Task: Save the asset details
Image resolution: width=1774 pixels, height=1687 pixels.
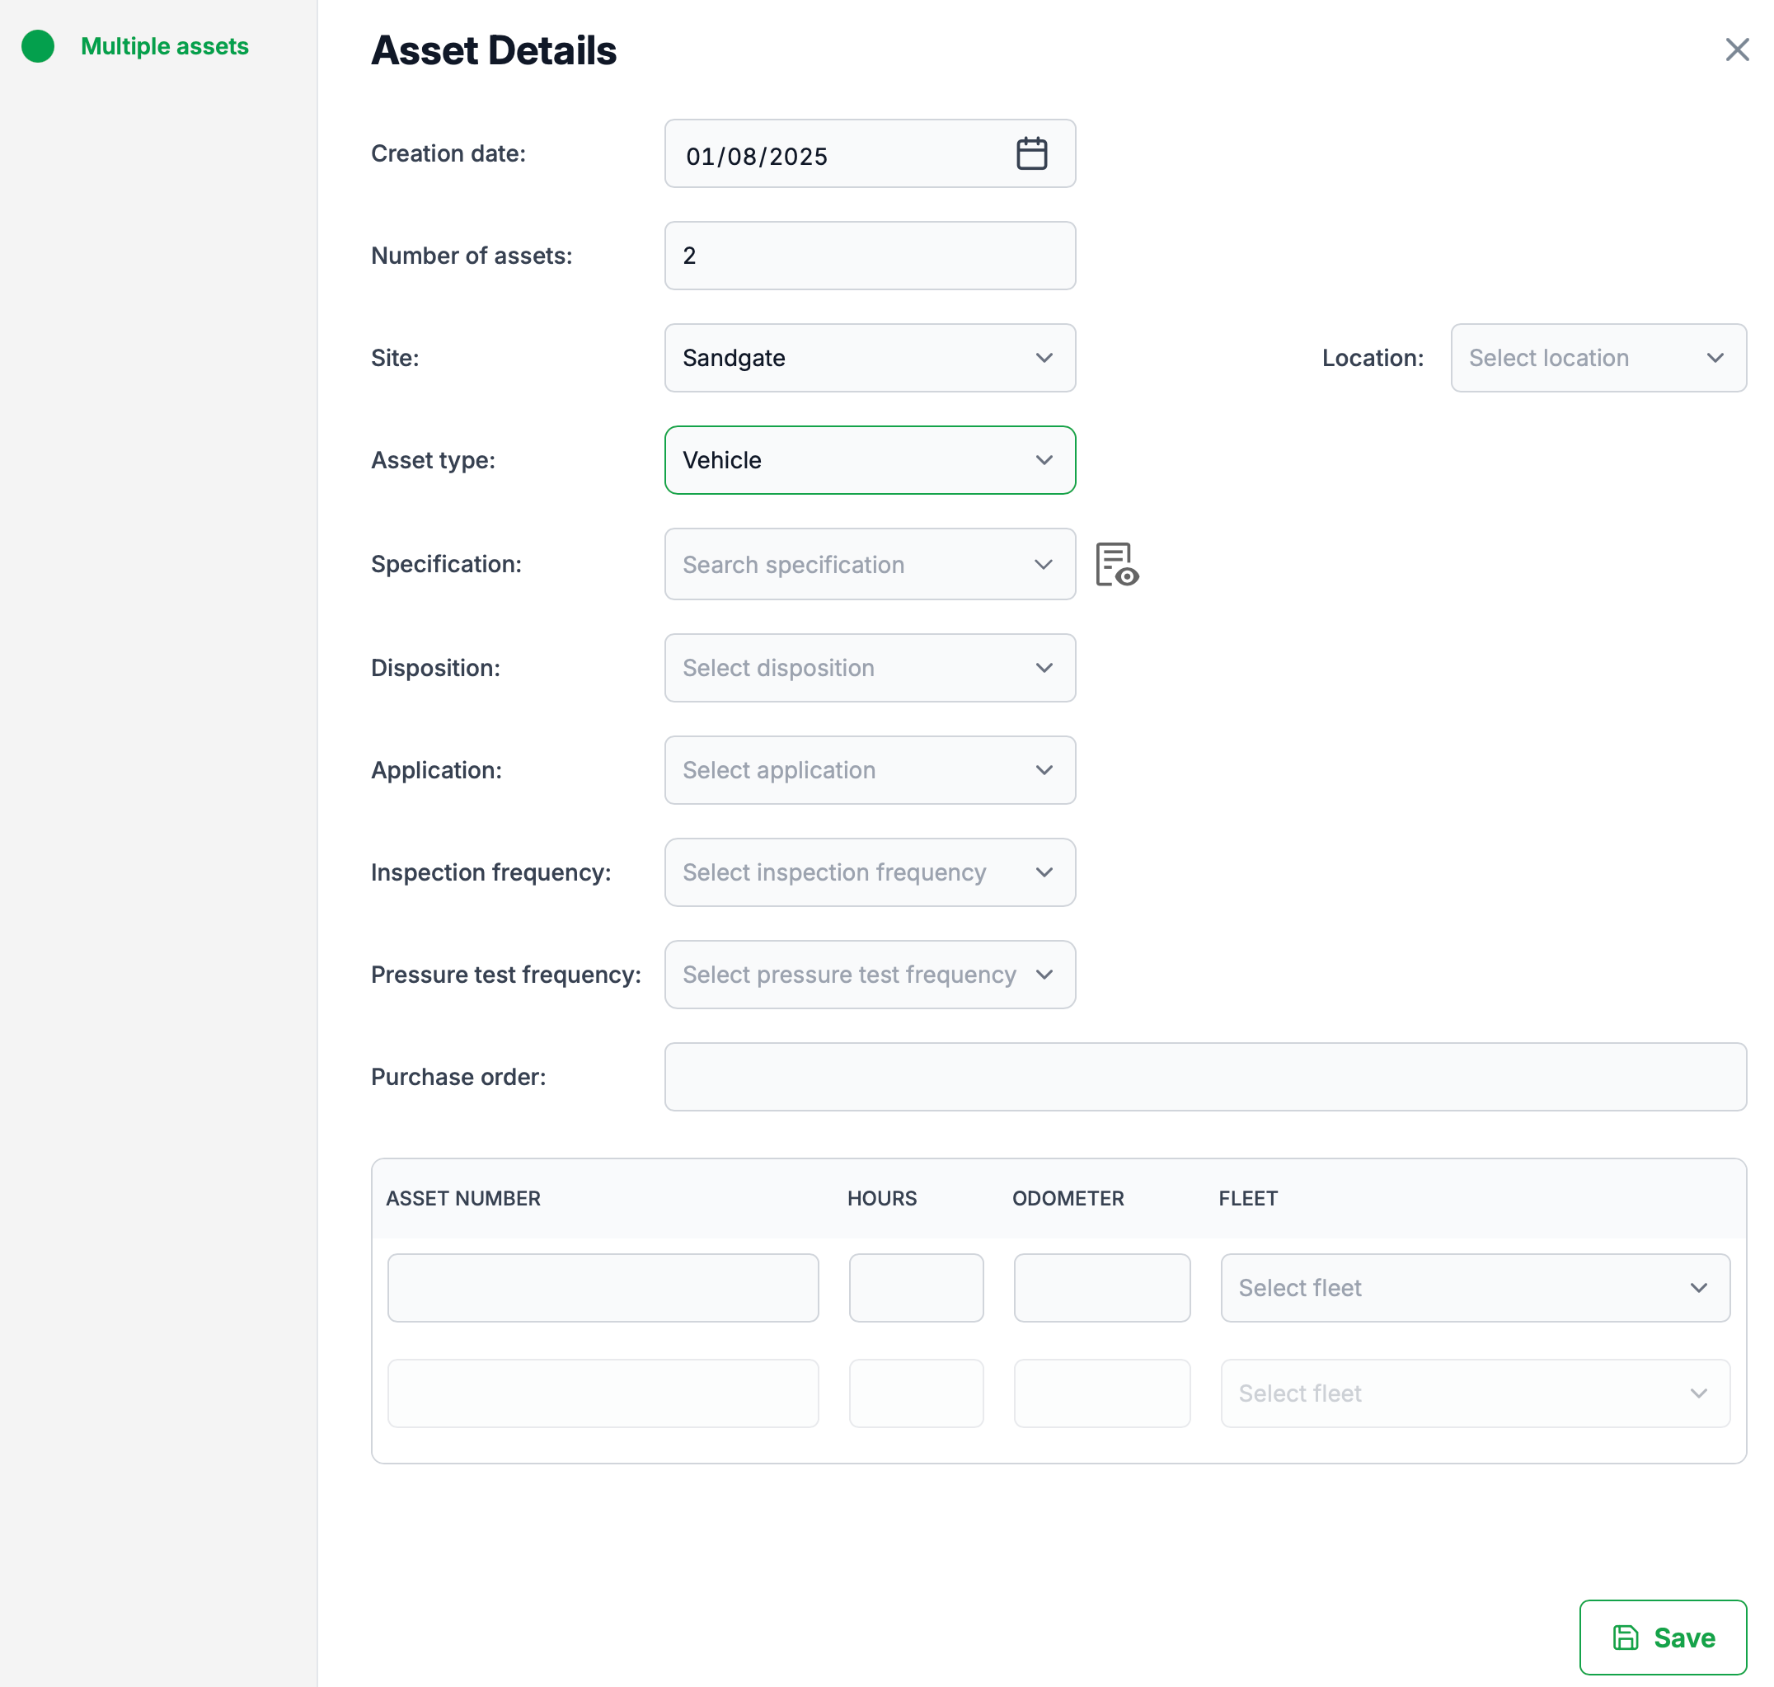Action: click(1662, 1637)
